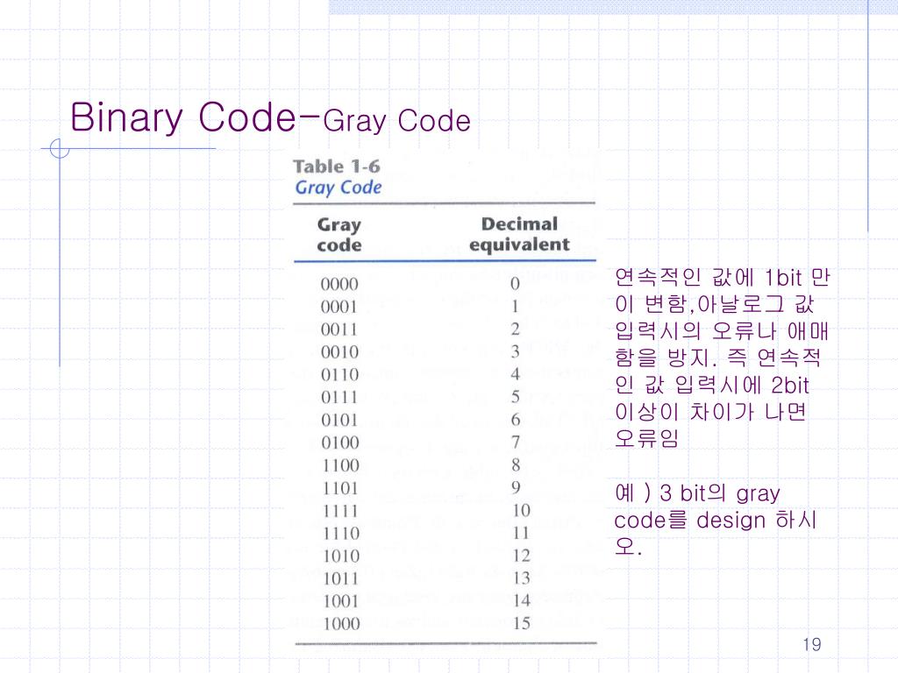The width and height of the screenshot is (898, 673).
Task: Click the example line mentioning "3 bit" gray
Action: 697,493
